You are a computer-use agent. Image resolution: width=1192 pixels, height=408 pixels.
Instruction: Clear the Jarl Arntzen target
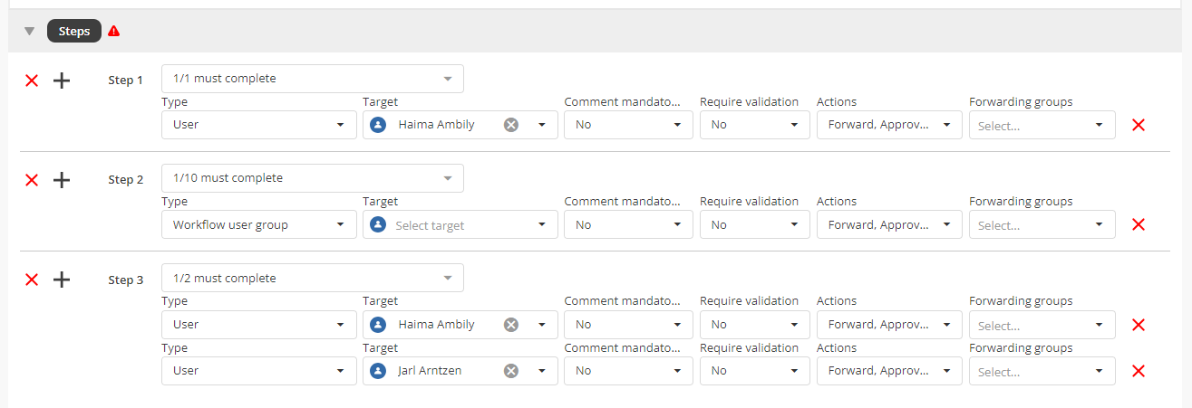click(x=511, y=370)
